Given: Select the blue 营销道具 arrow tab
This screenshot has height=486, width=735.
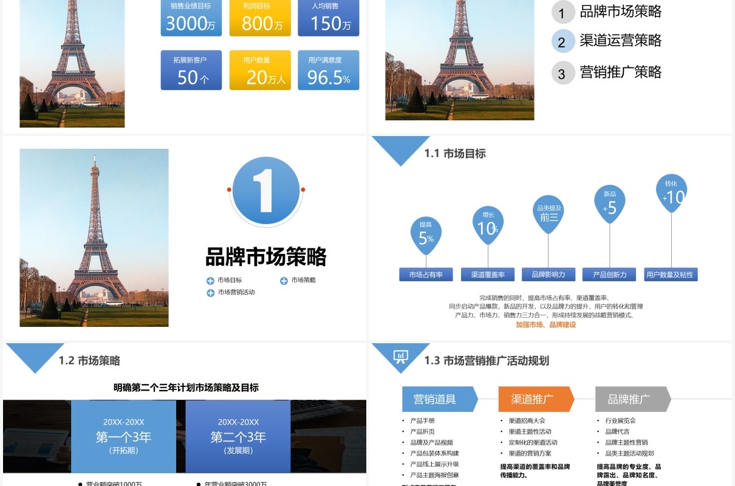Looking at the screenshot, I should point(440,399).
